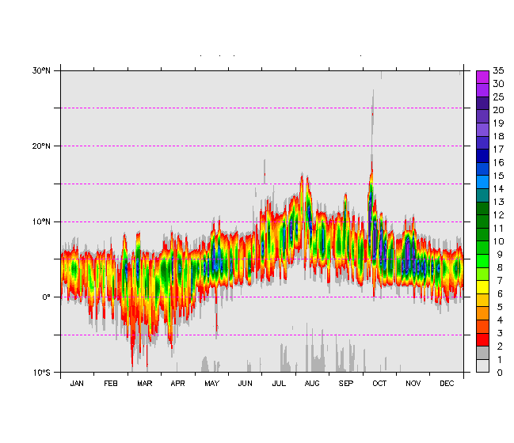514x443 pixels.
Task: Select the MAR month label
Action: pos(144,384)
